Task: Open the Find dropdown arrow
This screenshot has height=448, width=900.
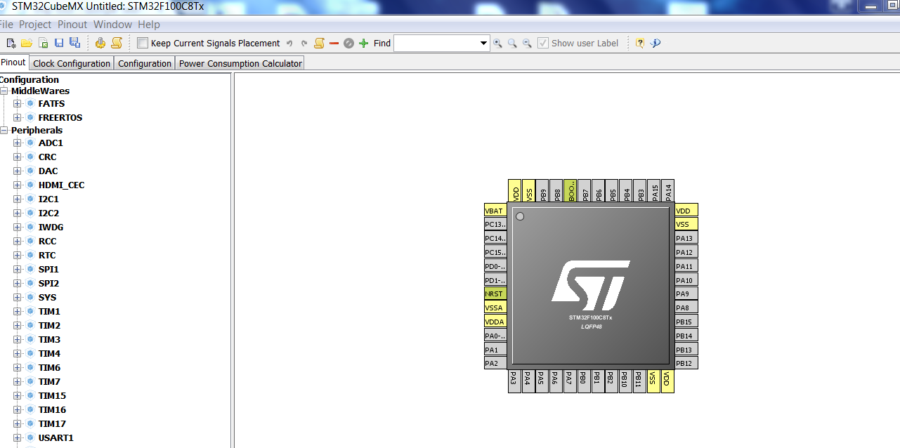Action: coord(483,44)
